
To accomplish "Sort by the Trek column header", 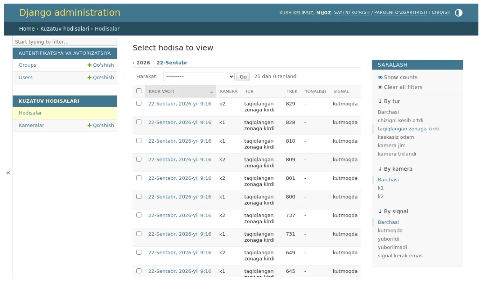I will coord(292,92).
